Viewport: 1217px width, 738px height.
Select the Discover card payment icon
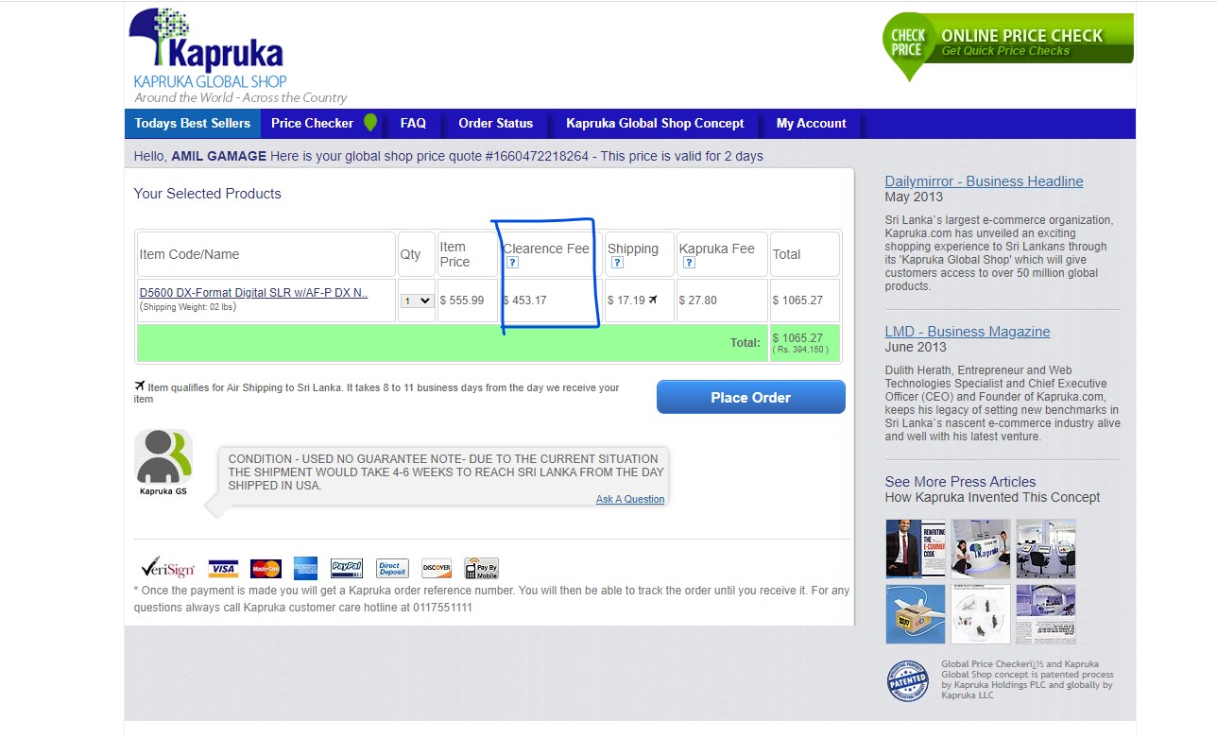pos(437,568)
